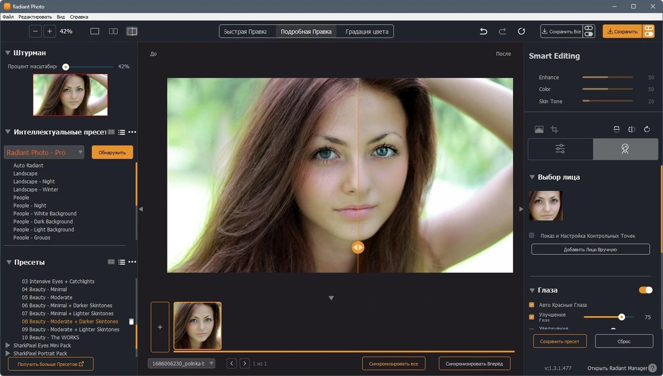
Task: Open the Вид menu
Action: click(x=61, y=17)
